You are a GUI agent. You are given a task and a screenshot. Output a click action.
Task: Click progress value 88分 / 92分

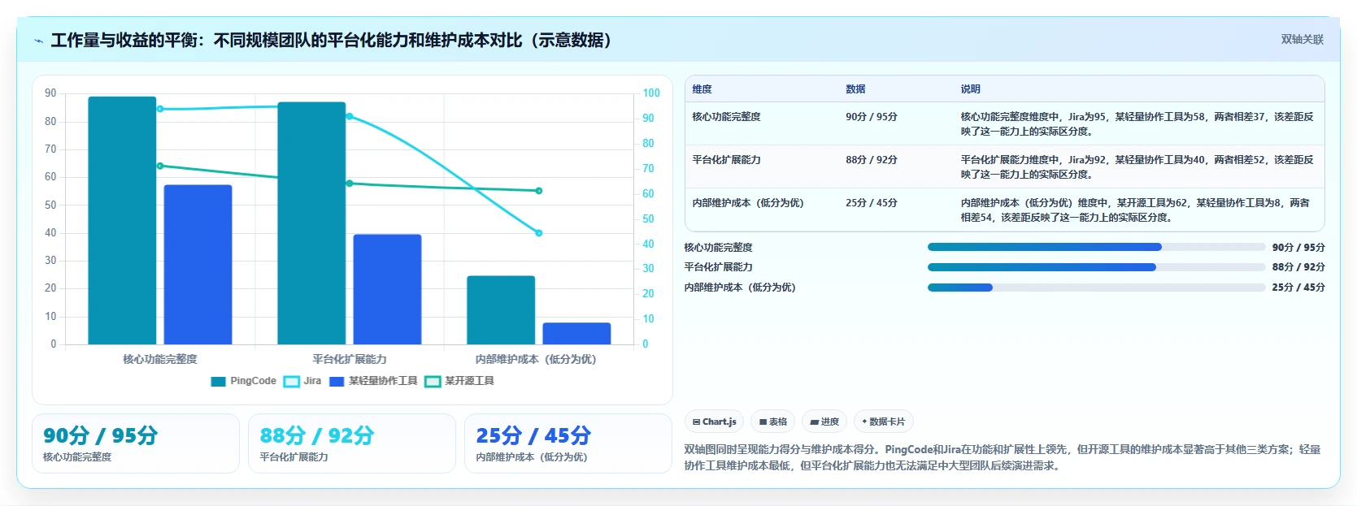tap(1298, 267)
